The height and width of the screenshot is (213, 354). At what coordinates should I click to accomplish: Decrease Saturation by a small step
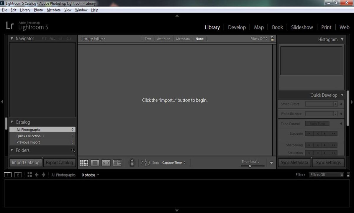pyautogui.click(x=317, y=153)
